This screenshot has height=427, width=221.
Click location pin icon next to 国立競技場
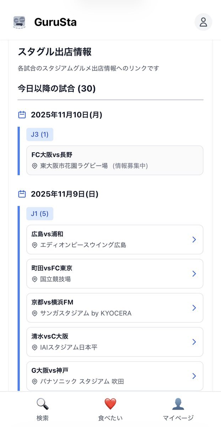[34, 279]
